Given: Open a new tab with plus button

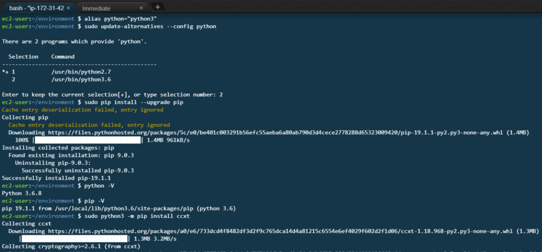Looking at the screenshot, I should (158, 7).
